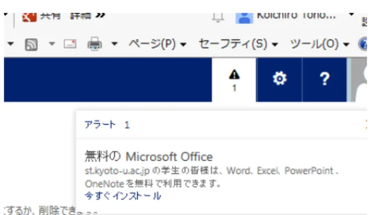This screenshot has height=215, width=375.
Task: Click the printer icon
Action: [x=95, y=44]
